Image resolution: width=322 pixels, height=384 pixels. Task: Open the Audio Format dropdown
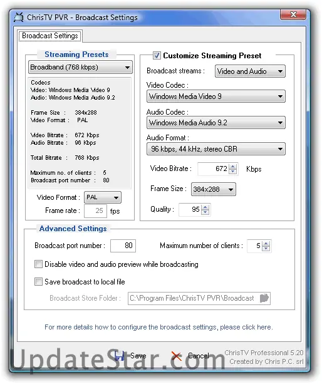pyautogui.click(x=216, y=149)
